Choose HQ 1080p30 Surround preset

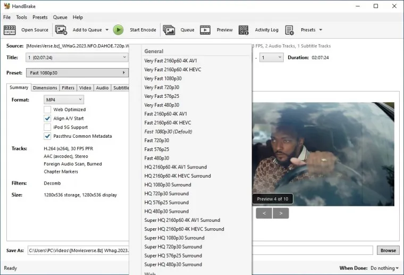(x=168, y=185)
